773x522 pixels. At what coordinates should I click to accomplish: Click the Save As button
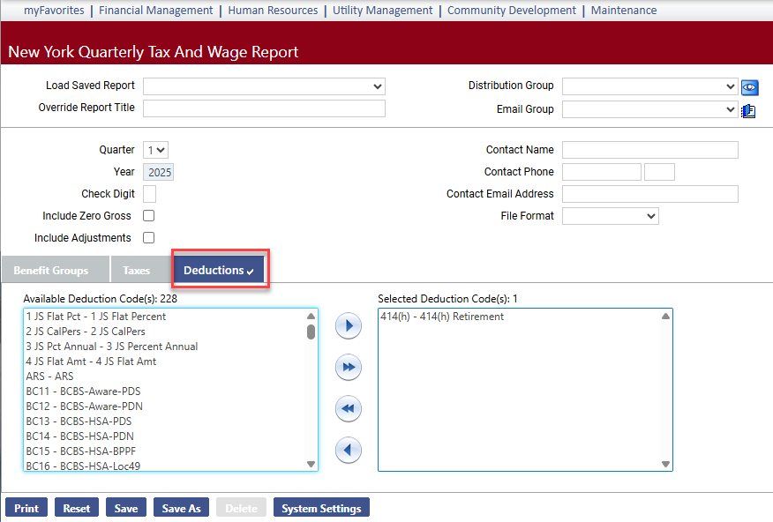pos(182,508)
